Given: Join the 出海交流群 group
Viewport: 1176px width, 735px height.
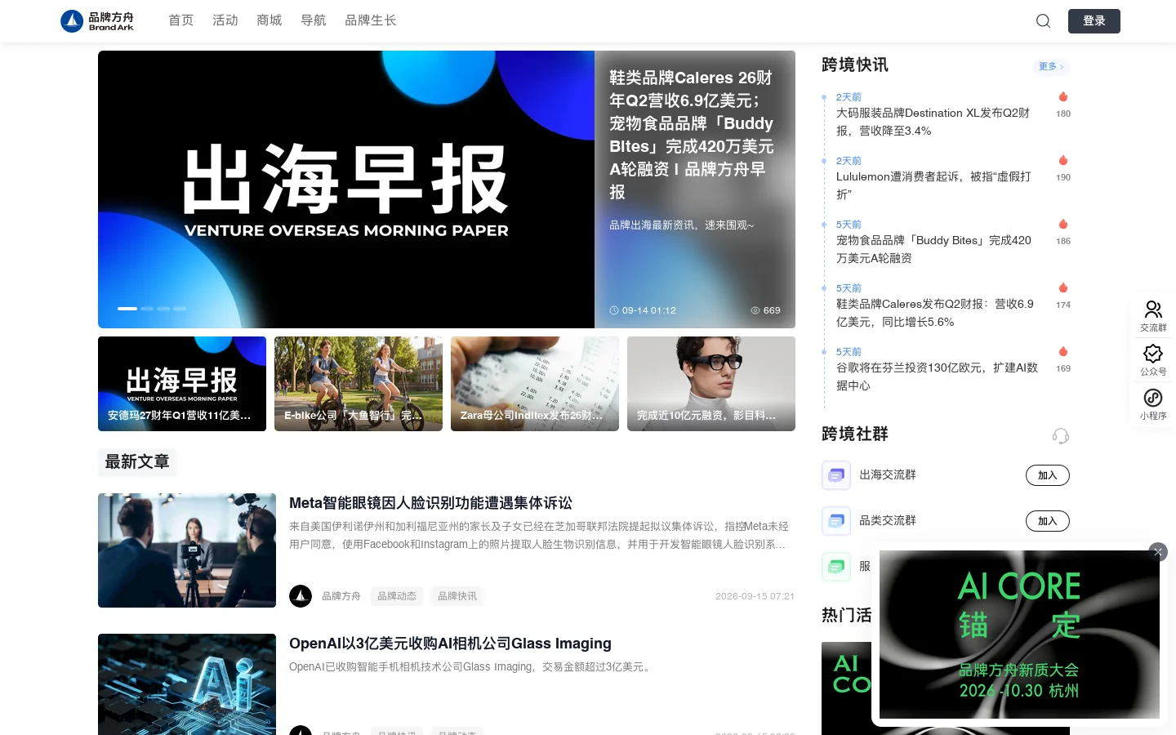Looking at the screenshot, I should click(x=1047, y=475).
